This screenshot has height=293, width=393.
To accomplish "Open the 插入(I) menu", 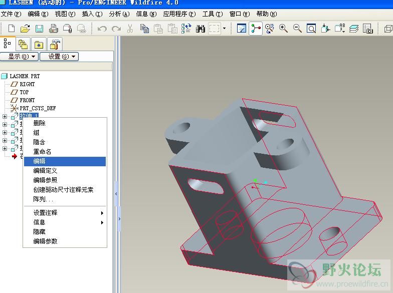I will (92, 14).
